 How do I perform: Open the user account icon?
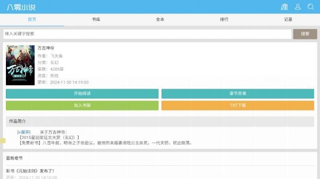[298, 7]
